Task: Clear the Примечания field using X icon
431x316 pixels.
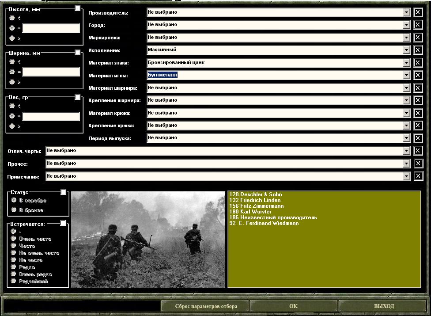Action: [x=418, y=176]
